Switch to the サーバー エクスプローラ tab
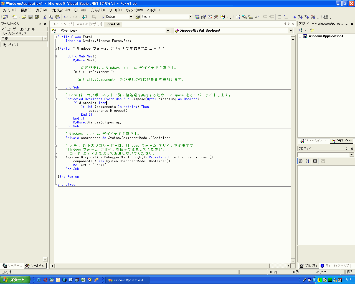This screenshot has height=284, width=355. coord(12,266)
